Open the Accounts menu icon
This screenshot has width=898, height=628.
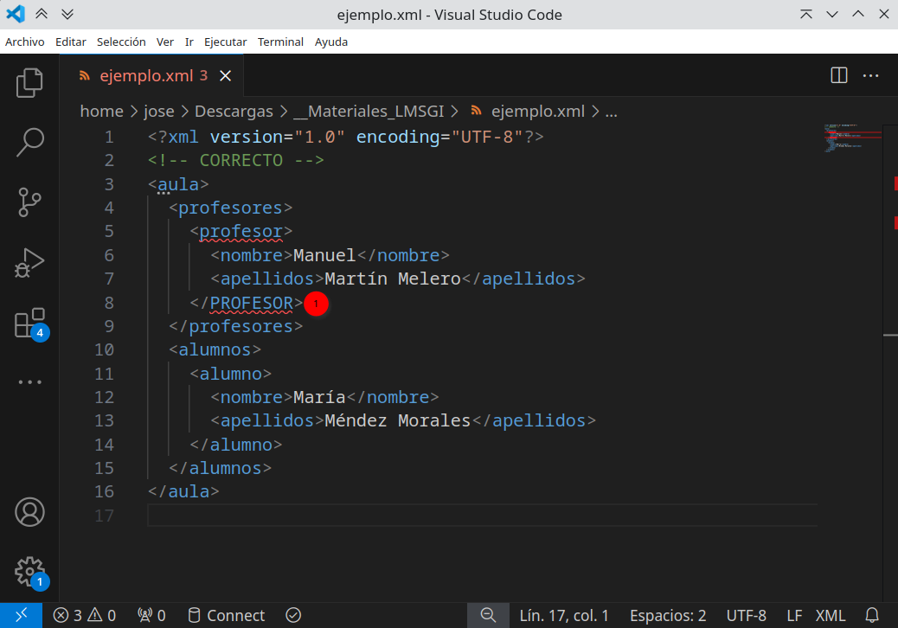click(x=29, y=512)
